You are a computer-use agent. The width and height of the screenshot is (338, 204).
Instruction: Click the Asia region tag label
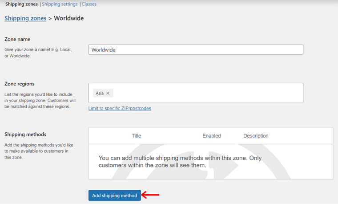100,93
